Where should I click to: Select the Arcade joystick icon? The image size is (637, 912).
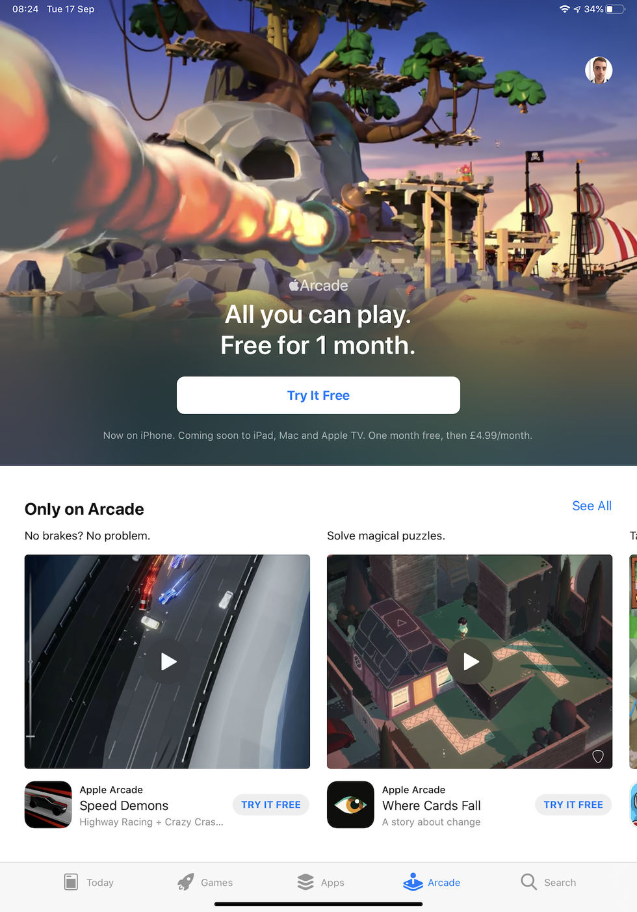413,882
